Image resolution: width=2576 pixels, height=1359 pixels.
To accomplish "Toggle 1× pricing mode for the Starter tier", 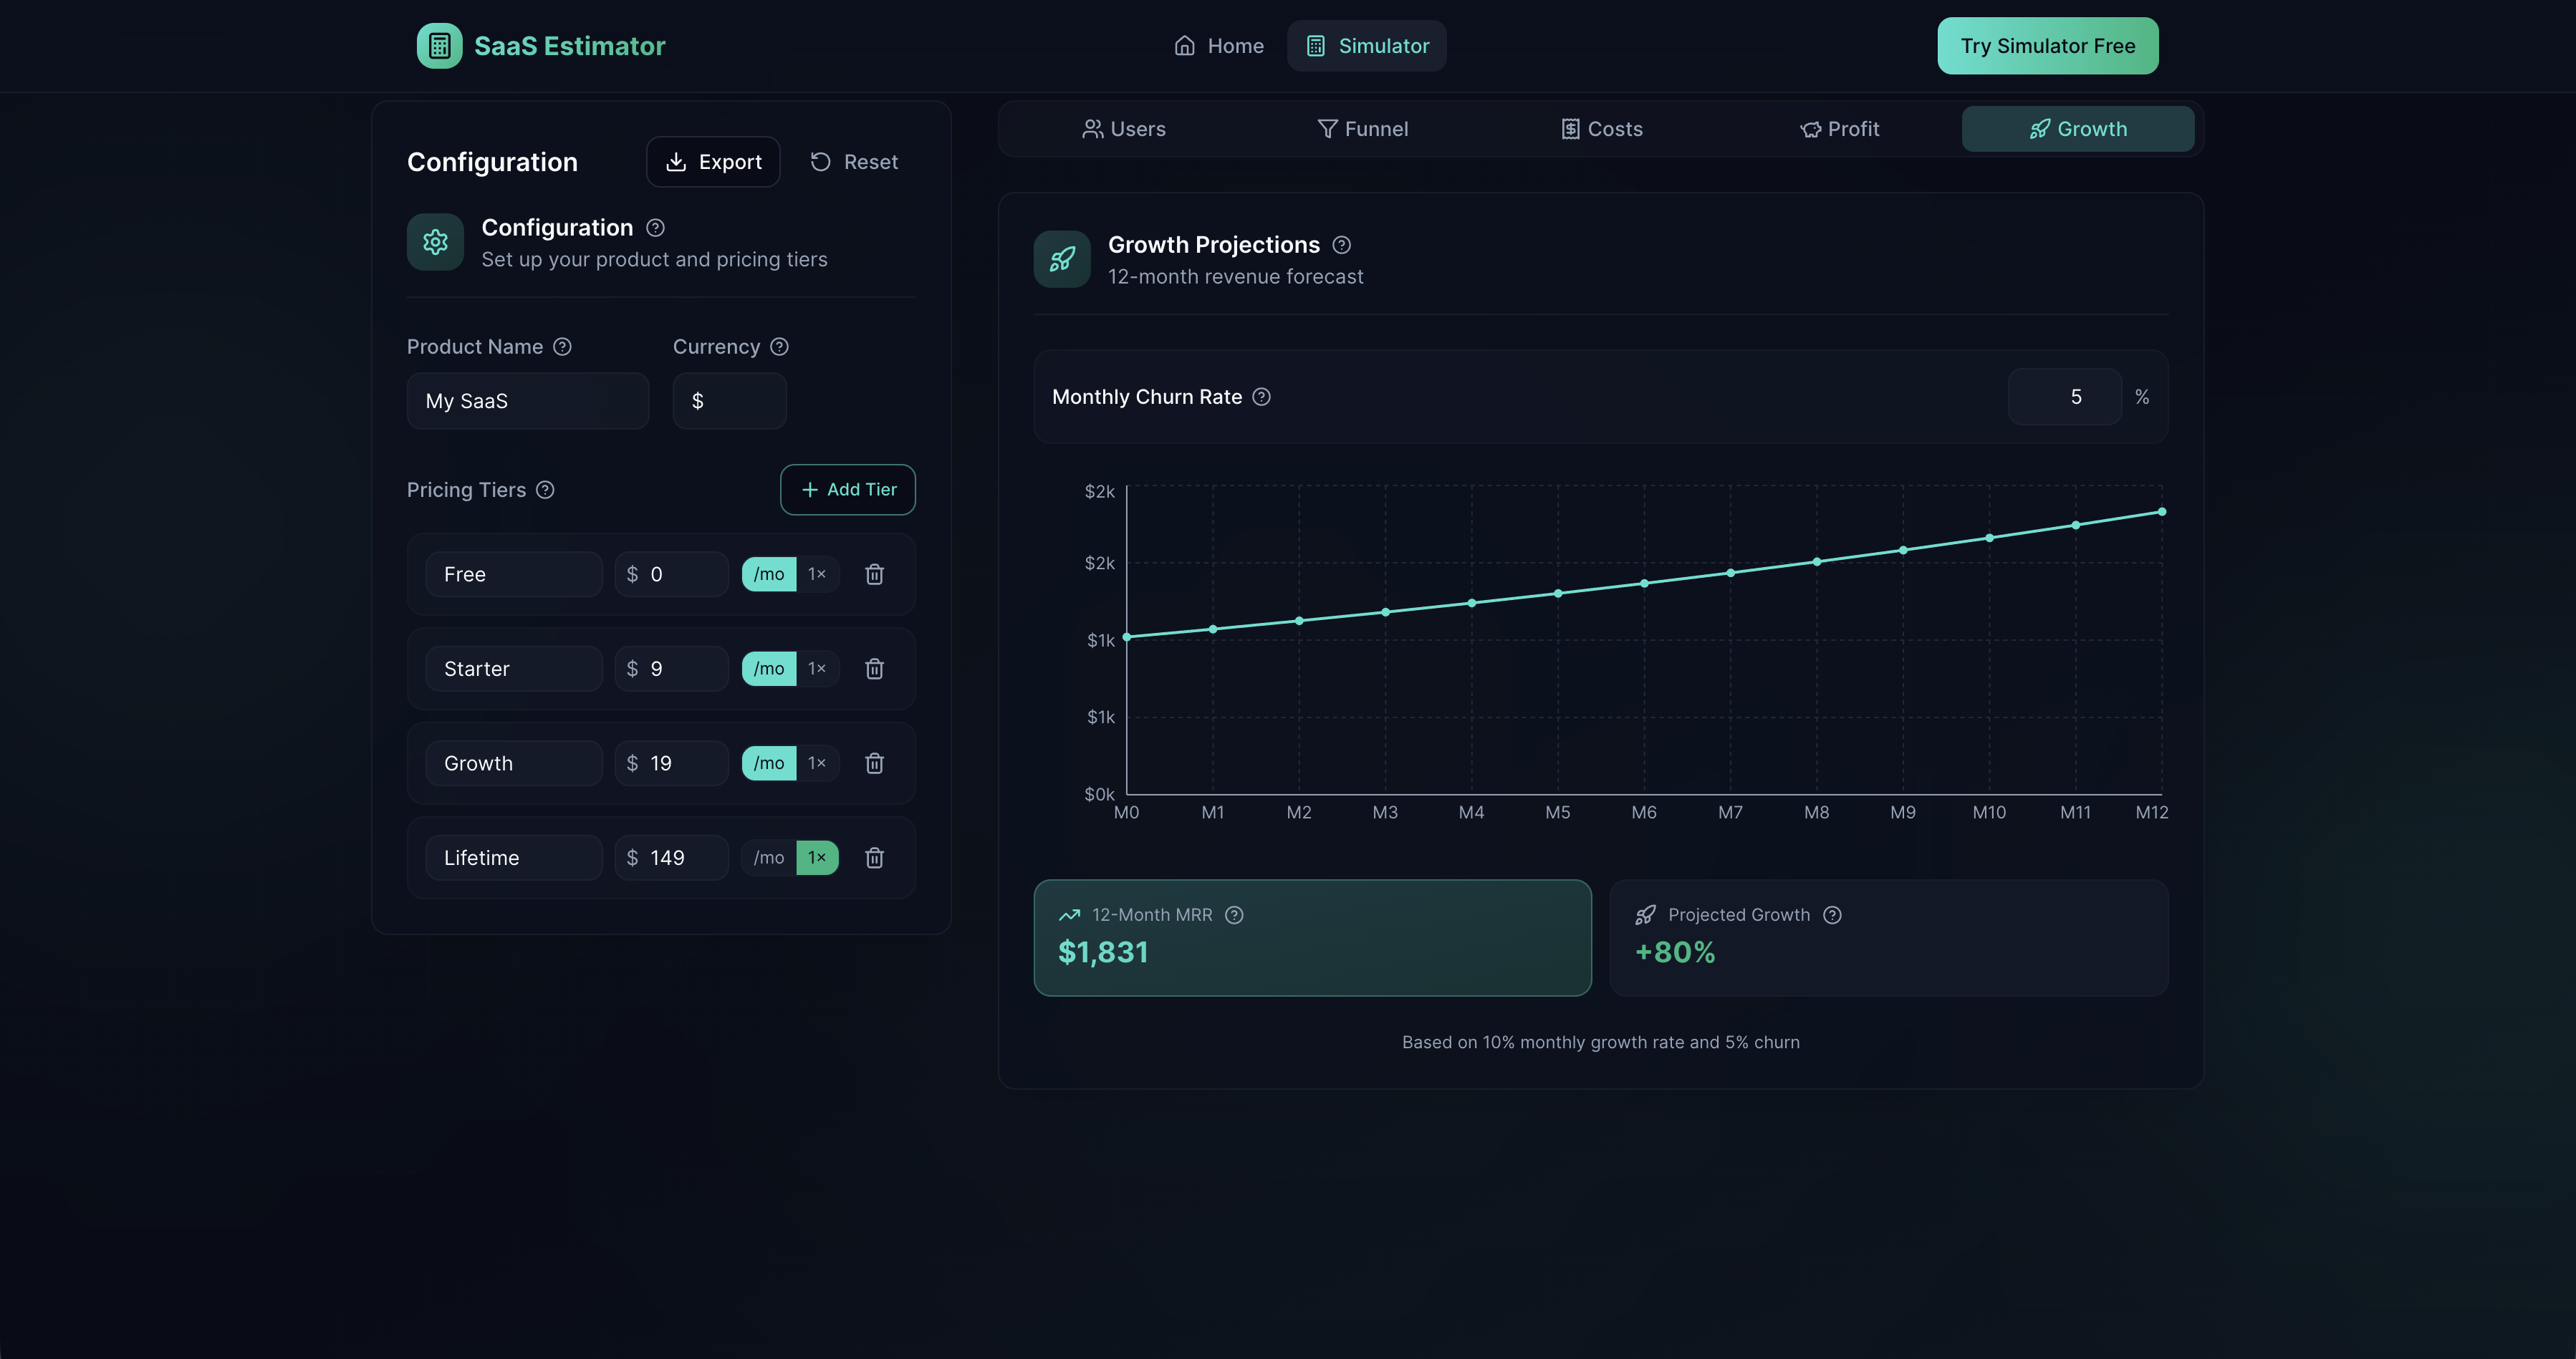I will (817, 669).
